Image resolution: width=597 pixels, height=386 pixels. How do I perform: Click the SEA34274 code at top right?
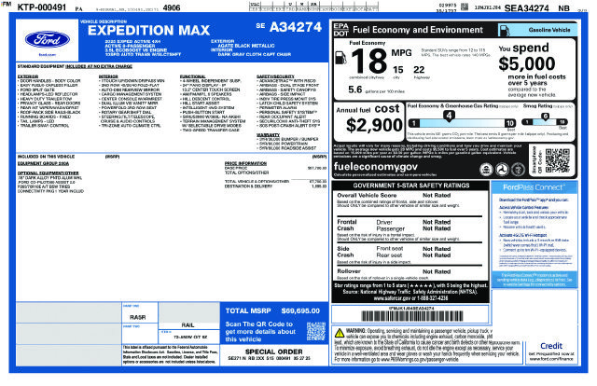(x=526, y=8)
